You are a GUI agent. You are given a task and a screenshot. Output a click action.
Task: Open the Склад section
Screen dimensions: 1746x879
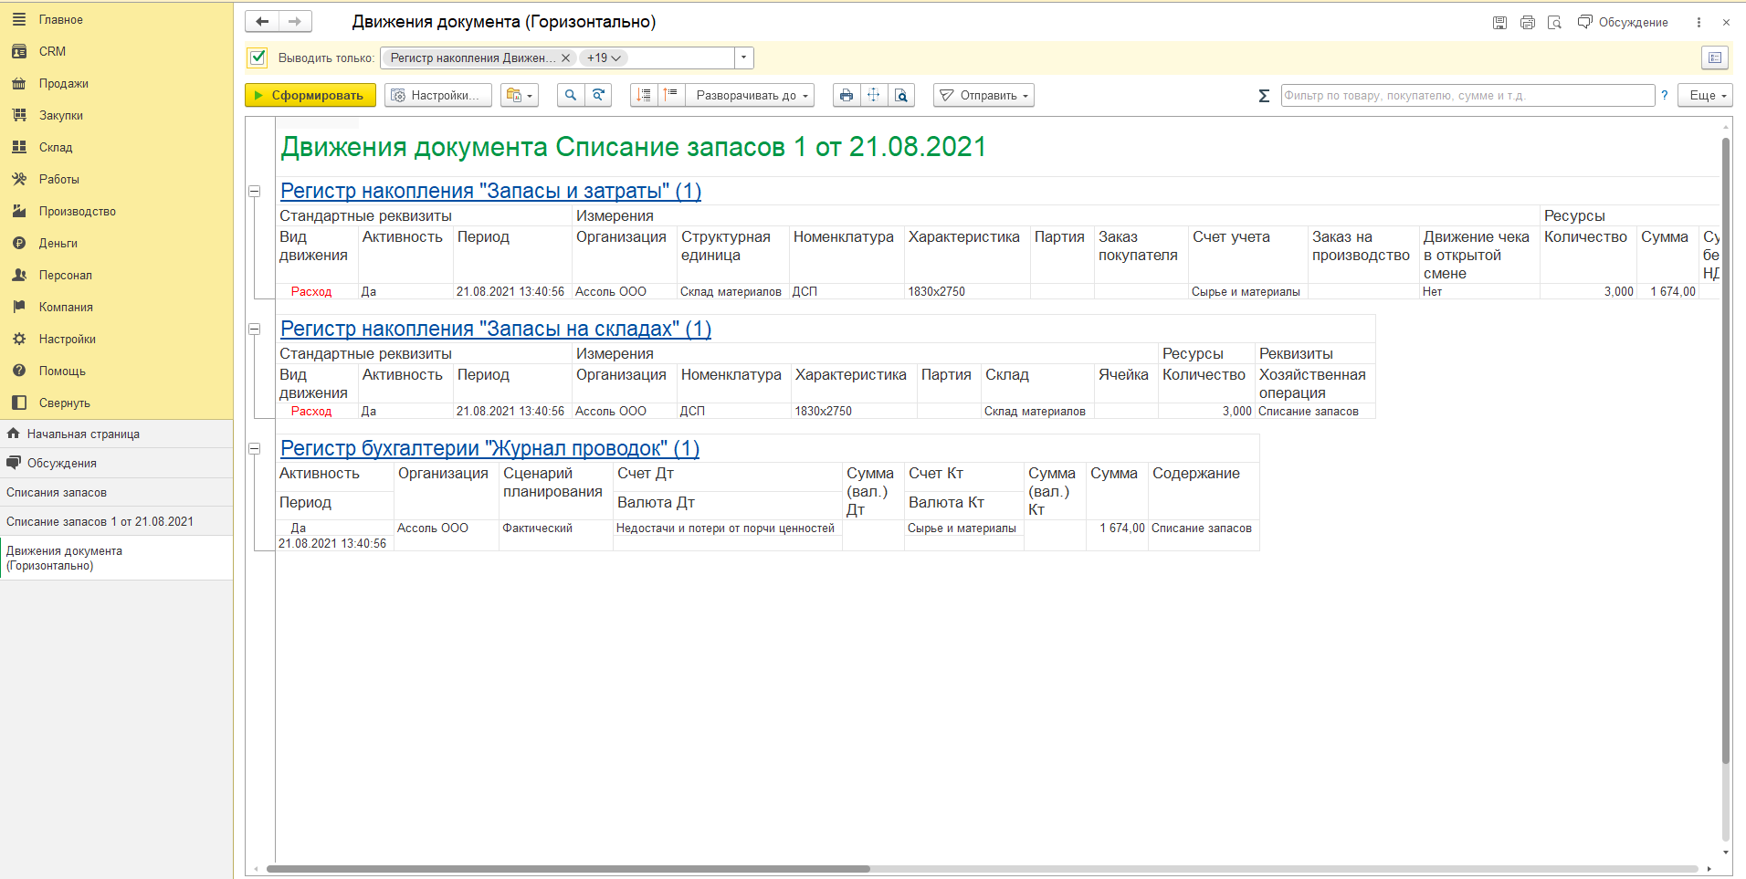click(x=55, y=147)
